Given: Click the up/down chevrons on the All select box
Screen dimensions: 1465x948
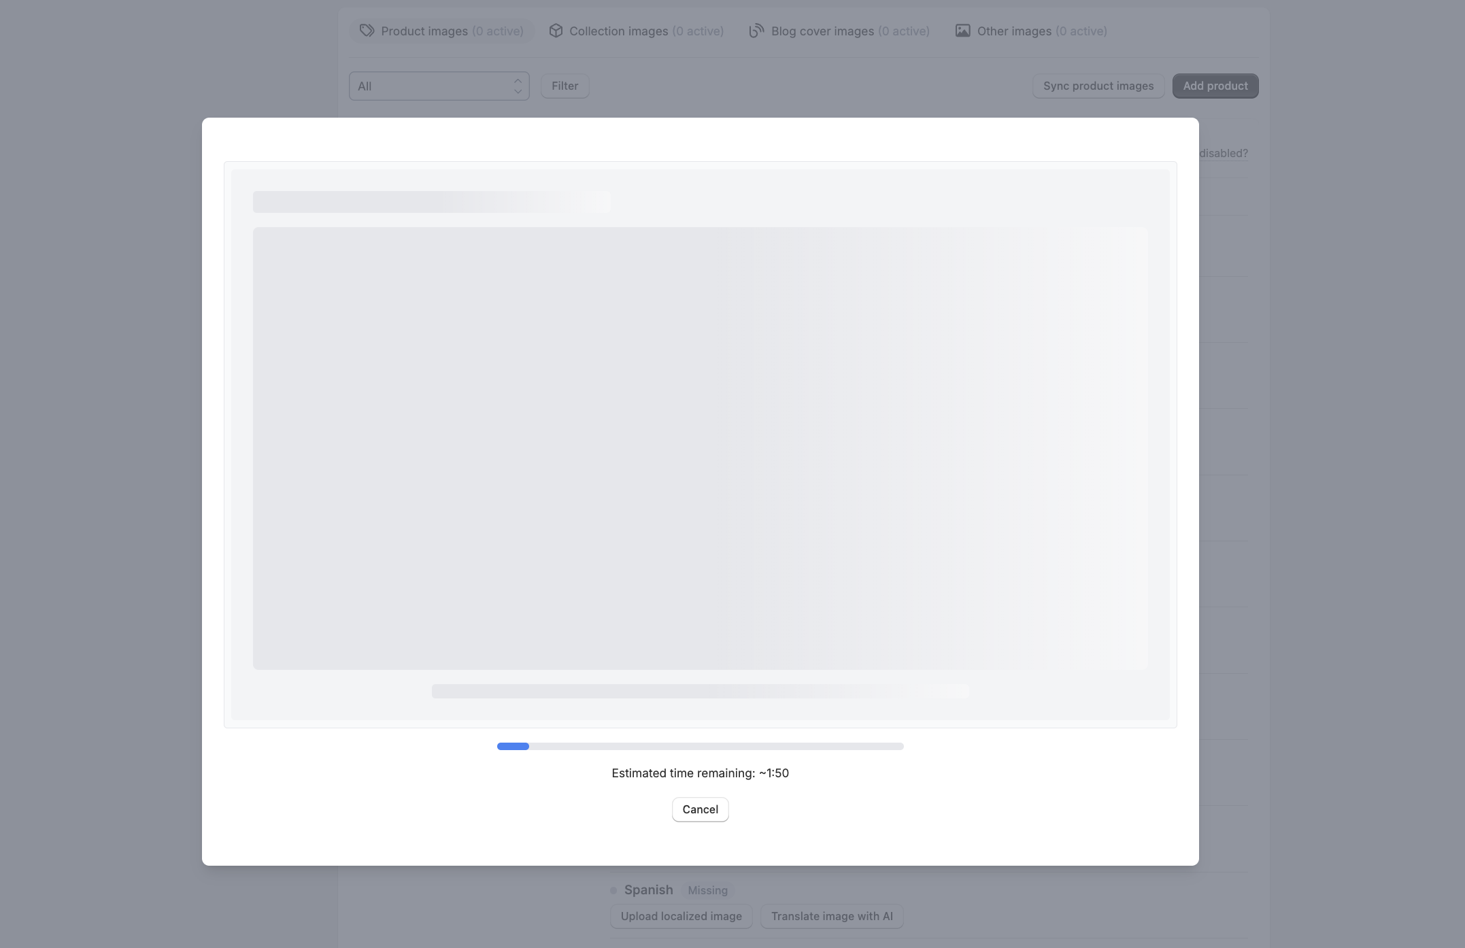Looking at the screenshot, I should pyautogui.click(x=518, y=86).
